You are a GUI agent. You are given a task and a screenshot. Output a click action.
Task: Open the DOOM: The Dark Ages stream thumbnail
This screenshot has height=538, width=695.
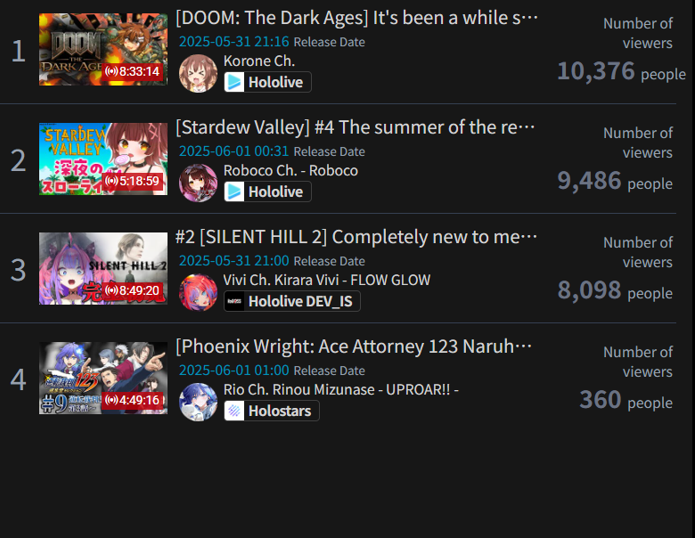click(103, 49)
